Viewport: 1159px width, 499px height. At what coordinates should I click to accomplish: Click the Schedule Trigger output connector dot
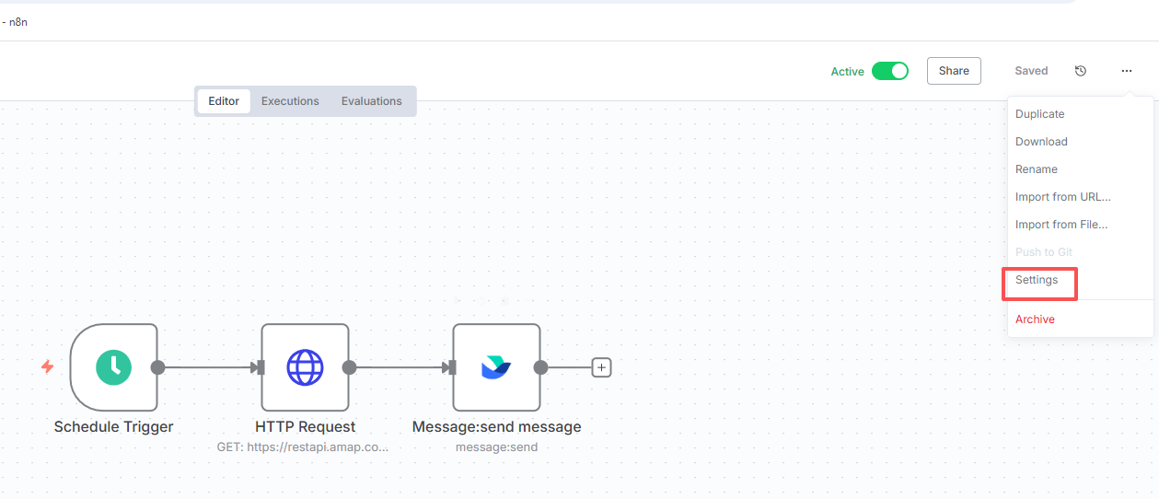[157, 367]
